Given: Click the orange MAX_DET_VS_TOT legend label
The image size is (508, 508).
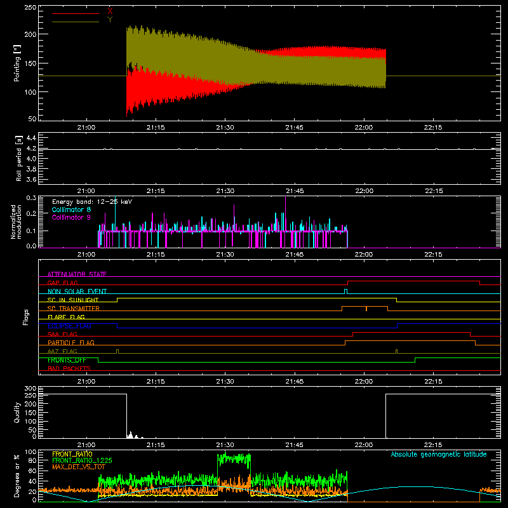Looking at the screenshot, I should pyautogui.click(x=79, y=467).
